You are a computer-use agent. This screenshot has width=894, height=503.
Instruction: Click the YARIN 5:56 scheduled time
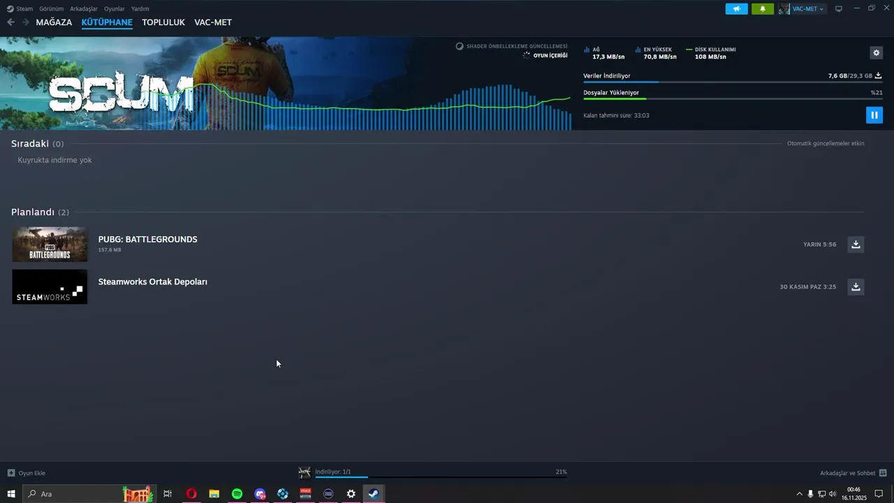pyautogui.click(x=819, y=245)
